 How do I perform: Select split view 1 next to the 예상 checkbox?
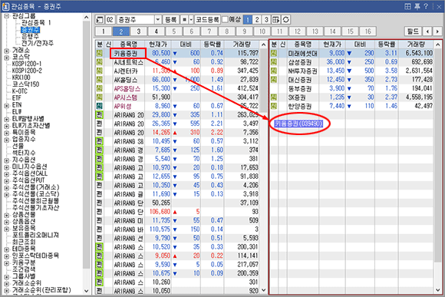pyautogui.click(x=248, y=20)
